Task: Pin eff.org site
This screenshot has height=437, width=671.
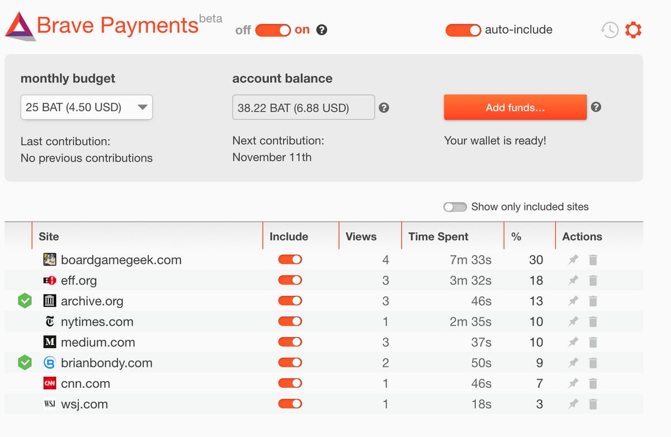Action: coord(573,281)
